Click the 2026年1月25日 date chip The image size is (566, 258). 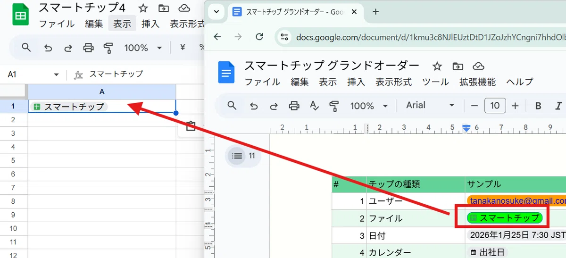pos(516,235)
